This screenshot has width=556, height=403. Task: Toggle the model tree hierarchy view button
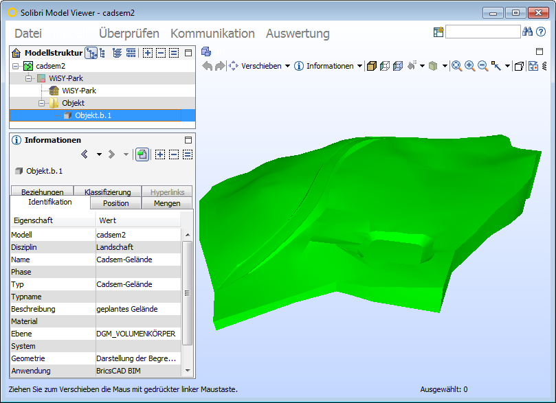91,53
